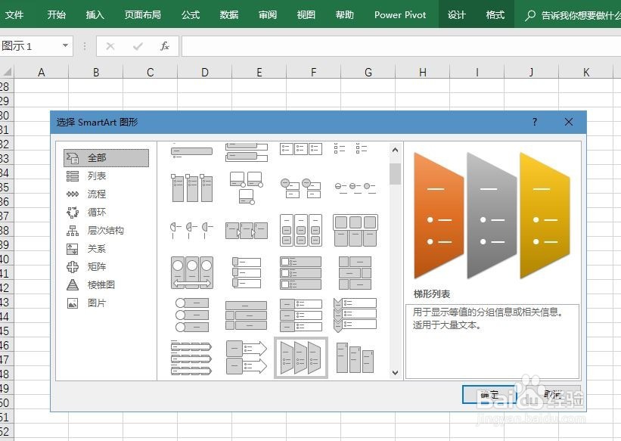Choose the three tall column list layout
621x441 pixels.
(x=191, y=188)
